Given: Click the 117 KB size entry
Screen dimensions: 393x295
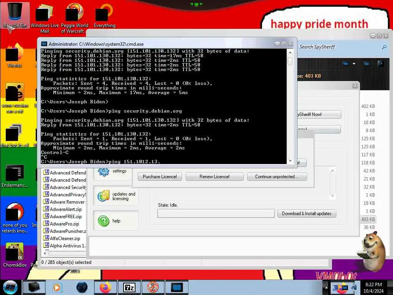Looking at the screenshot, I should [x=368, y=155].
